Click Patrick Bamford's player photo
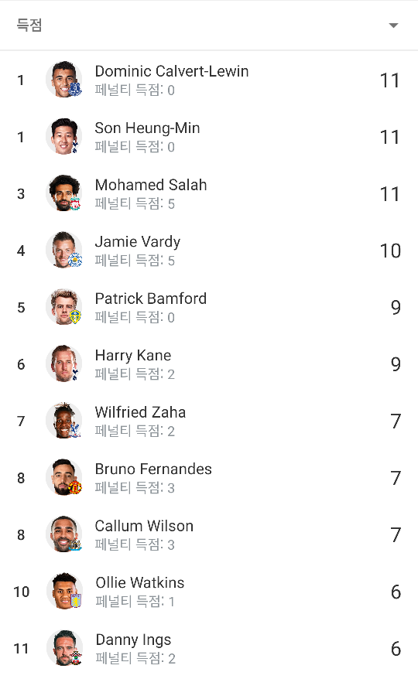The width and height of the screenshot is (418, 679). (64, 306)
